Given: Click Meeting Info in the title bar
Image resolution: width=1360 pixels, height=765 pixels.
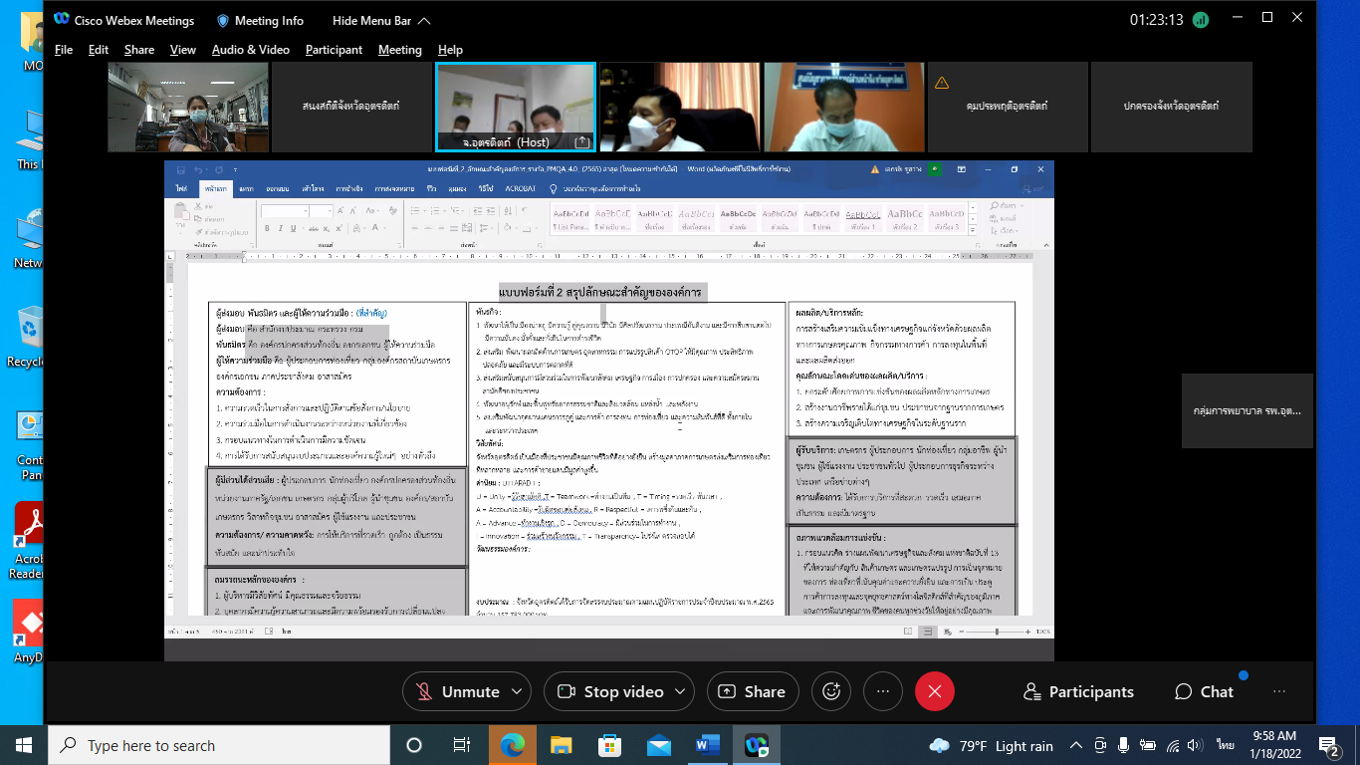Looking at the screenshot, I should coord(260,21).
